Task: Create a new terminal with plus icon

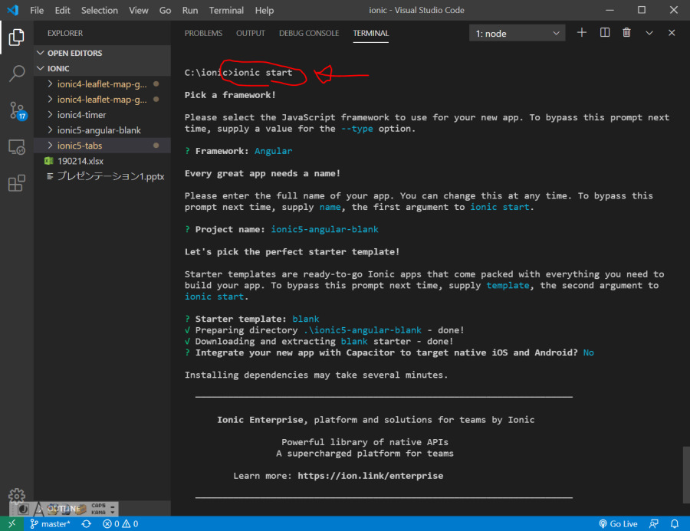Action: tap(582, 33)
